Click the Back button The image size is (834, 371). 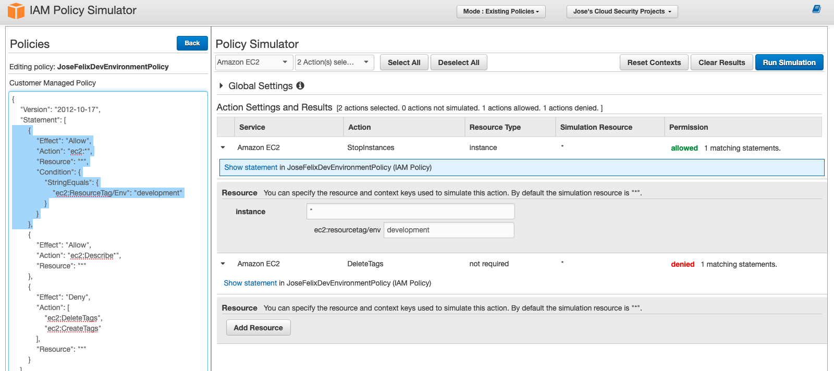[x=192, y=43]
